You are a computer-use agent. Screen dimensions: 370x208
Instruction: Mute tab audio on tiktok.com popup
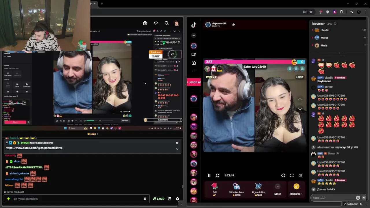coord(361,204)
